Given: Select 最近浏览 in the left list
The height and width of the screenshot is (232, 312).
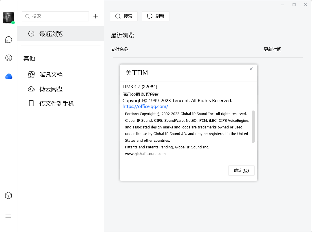Looking at the screenshot, I should [x=61, y=34].
